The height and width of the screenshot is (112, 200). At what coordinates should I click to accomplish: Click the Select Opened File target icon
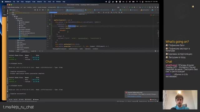pos(35,10)
